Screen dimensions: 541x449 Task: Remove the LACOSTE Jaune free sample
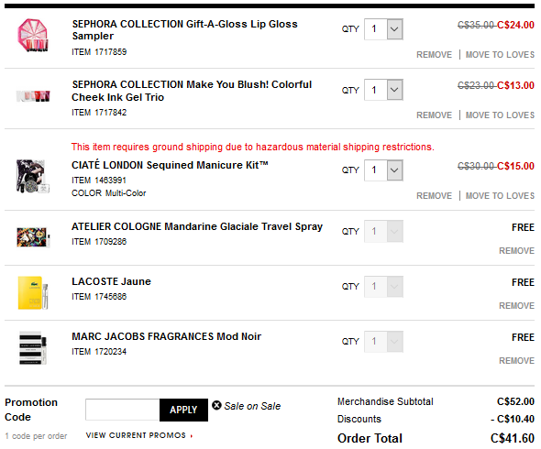[x=516, y=305]
